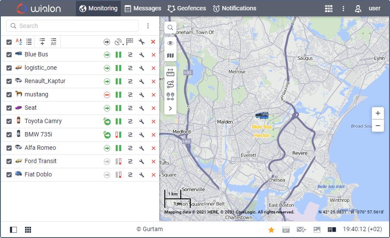Click mustang red stopped state icon
Screen dimensions: 390x238
(x=107, y=95)
